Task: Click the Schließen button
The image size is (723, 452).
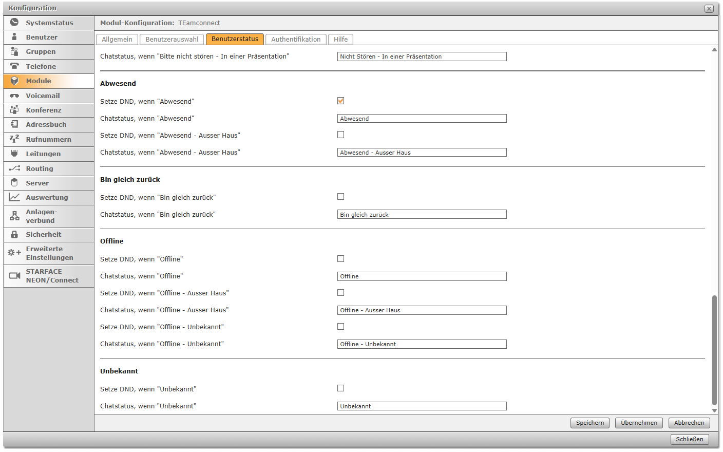Action: pyautogui.click(x=690, y=439)
